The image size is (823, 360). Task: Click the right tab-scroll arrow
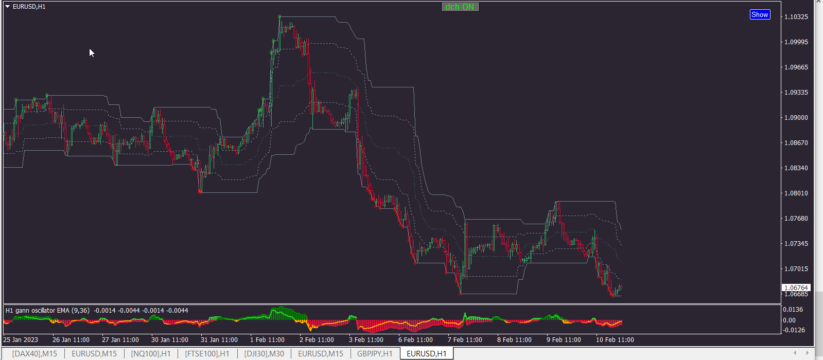(807, 353)
